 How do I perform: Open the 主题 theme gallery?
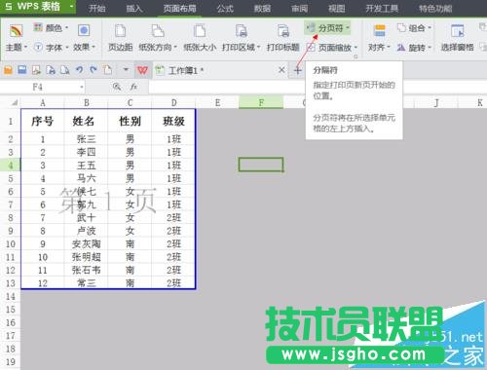16,39
